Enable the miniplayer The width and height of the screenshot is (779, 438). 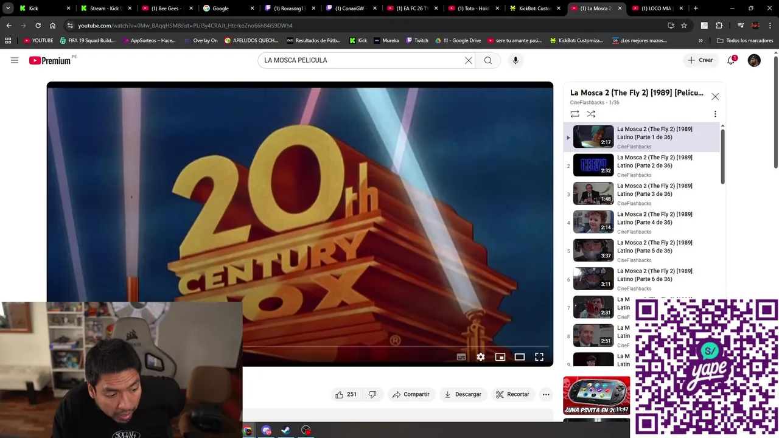pyautogui.click(x=500, y=357)
